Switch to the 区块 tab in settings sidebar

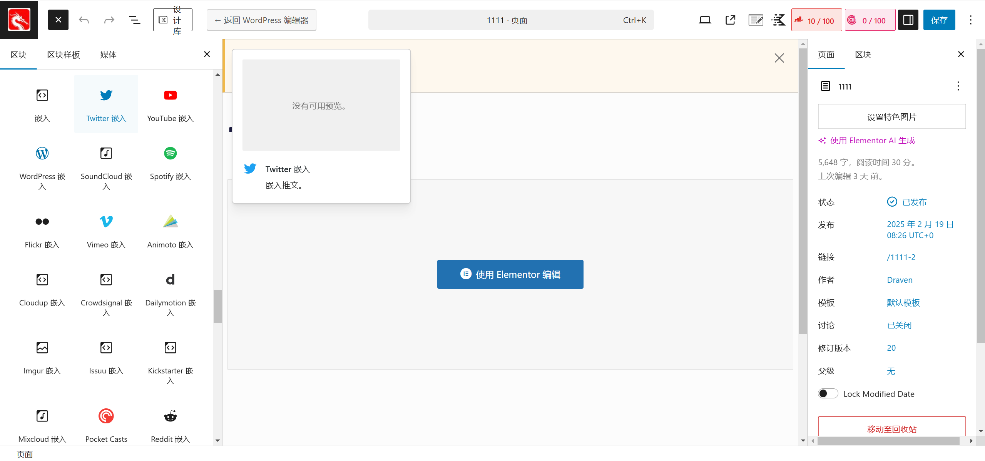coord(863,55)
